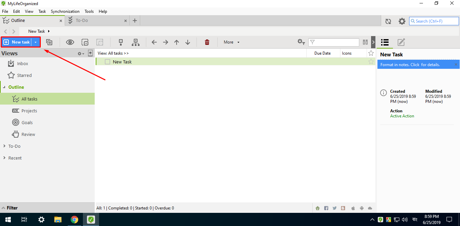Select the Projects view

(x=47, y=111)
